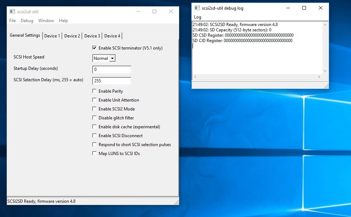Click the debug log text area
Screen dimensions: 351x217
click(257, 47)
